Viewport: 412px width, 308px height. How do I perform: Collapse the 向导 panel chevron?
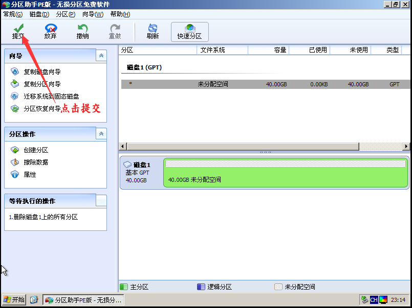[x=101, y=56]
